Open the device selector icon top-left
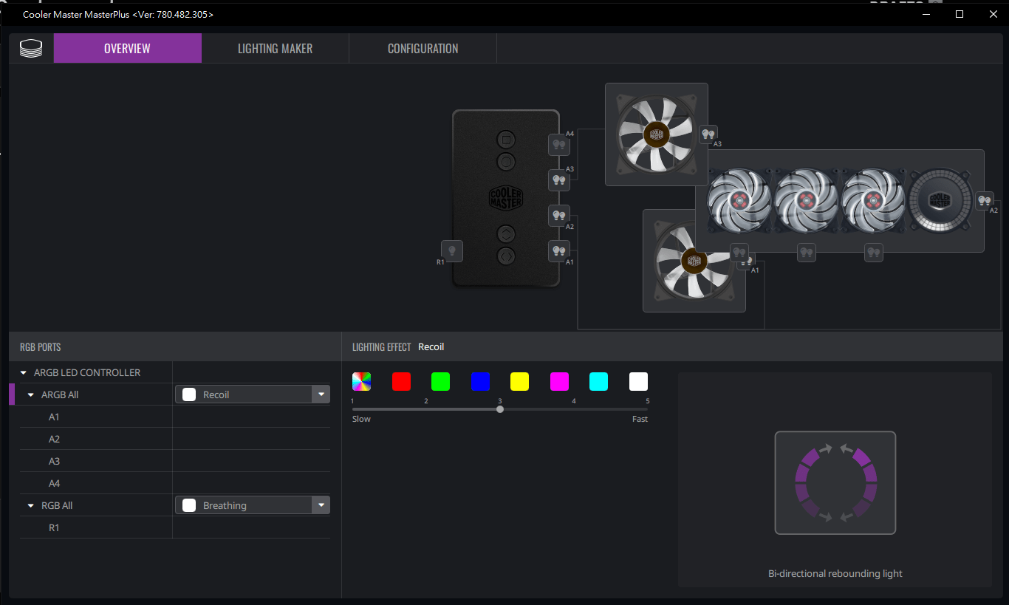This screenshot has width=1009, height=605. tap(30, 48)
